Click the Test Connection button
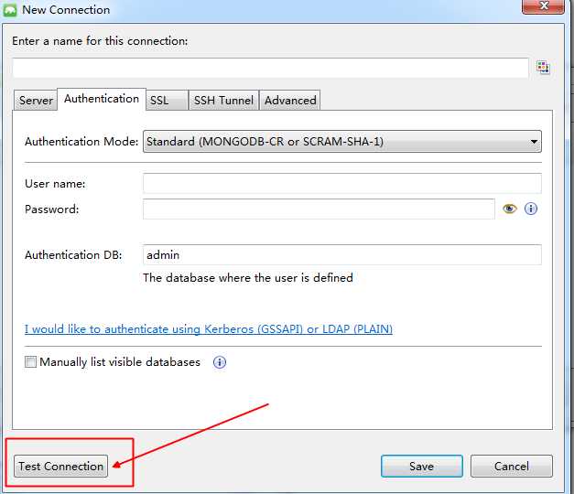This screenshot has width=574, height=494. [x=60, y=467]
